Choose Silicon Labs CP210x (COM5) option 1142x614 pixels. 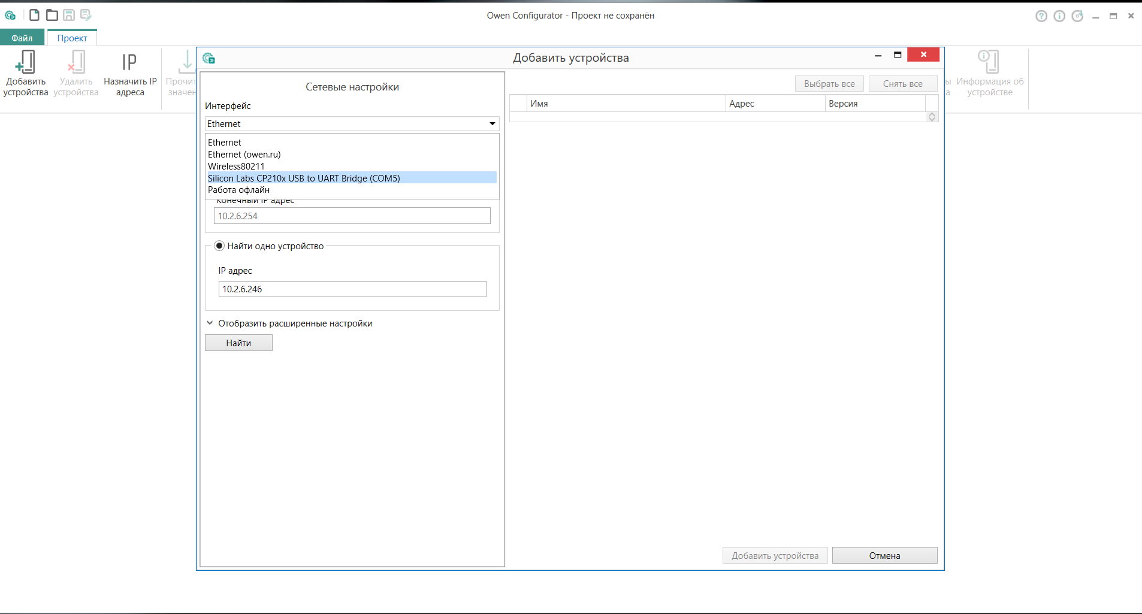pyautogui.click(x=304, y=178)
